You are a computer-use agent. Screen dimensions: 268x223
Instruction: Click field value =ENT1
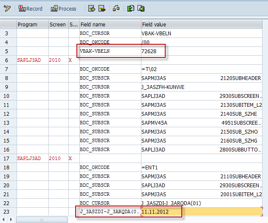150,167
